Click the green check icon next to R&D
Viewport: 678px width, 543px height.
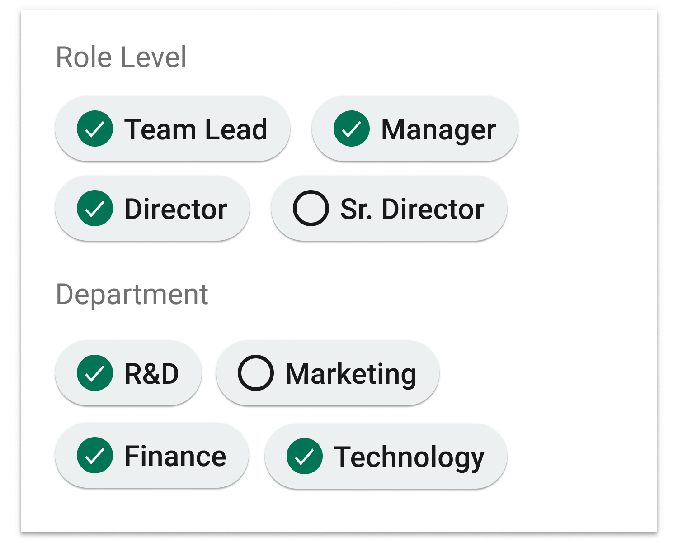pyautogui.click(x=95, y=373)
